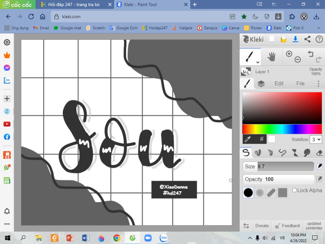The width and height of the screenshot is (325, 244).
Task: Activate the eyedropper color picker
Action: pos(248,139)
